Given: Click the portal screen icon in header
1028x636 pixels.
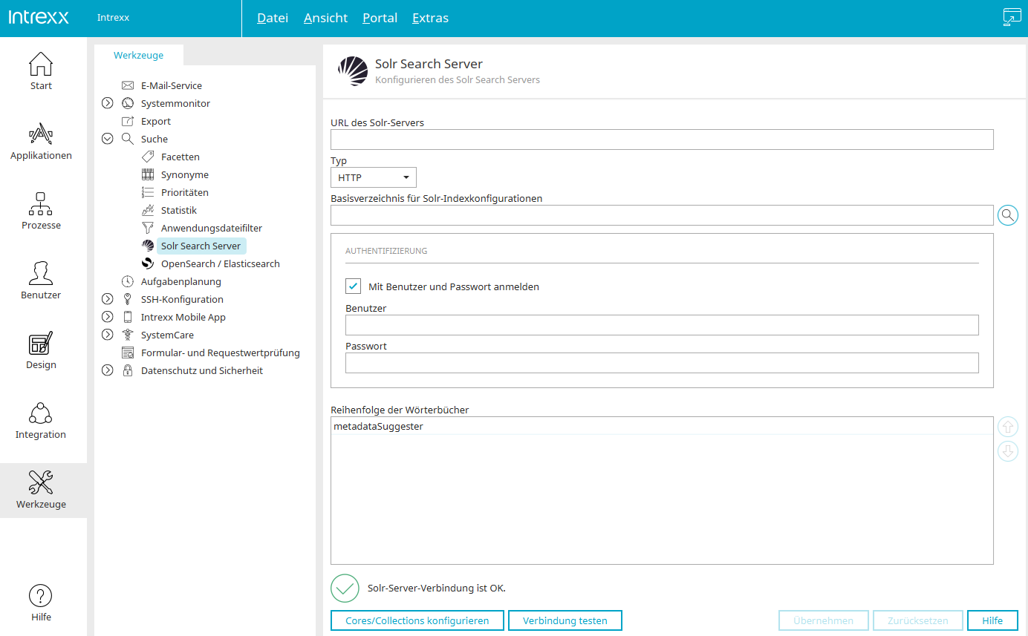Looking at the screenshot, I should point(1012,18).
